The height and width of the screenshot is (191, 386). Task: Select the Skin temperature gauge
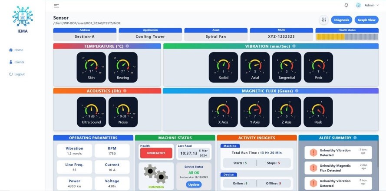[91, 67]
